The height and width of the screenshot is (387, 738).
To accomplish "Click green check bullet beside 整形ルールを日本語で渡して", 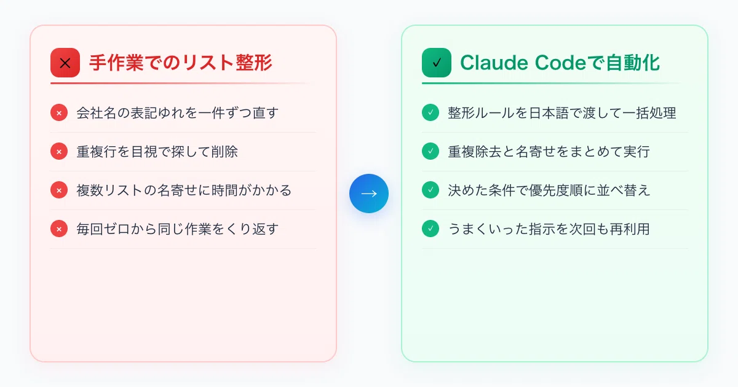I will pyautogui.click(x=430, y=113).
